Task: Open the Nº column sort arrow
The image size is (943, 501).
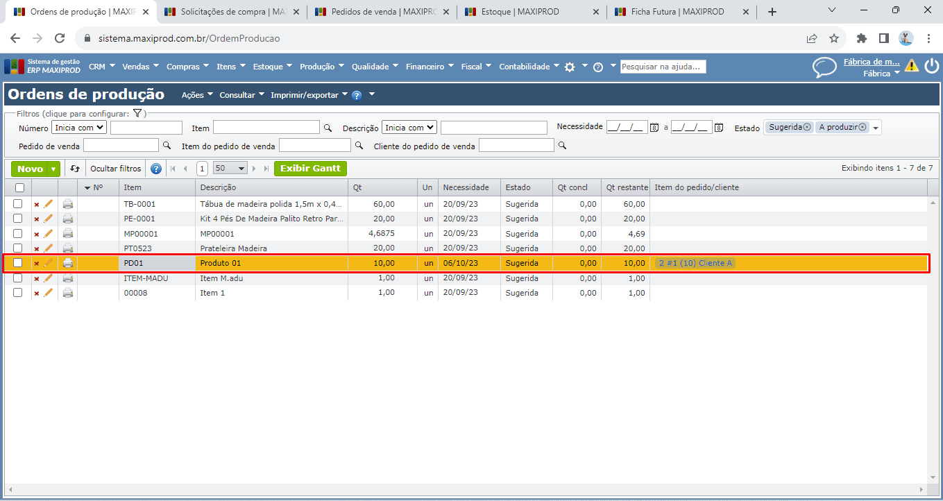Action: point(87,187)
